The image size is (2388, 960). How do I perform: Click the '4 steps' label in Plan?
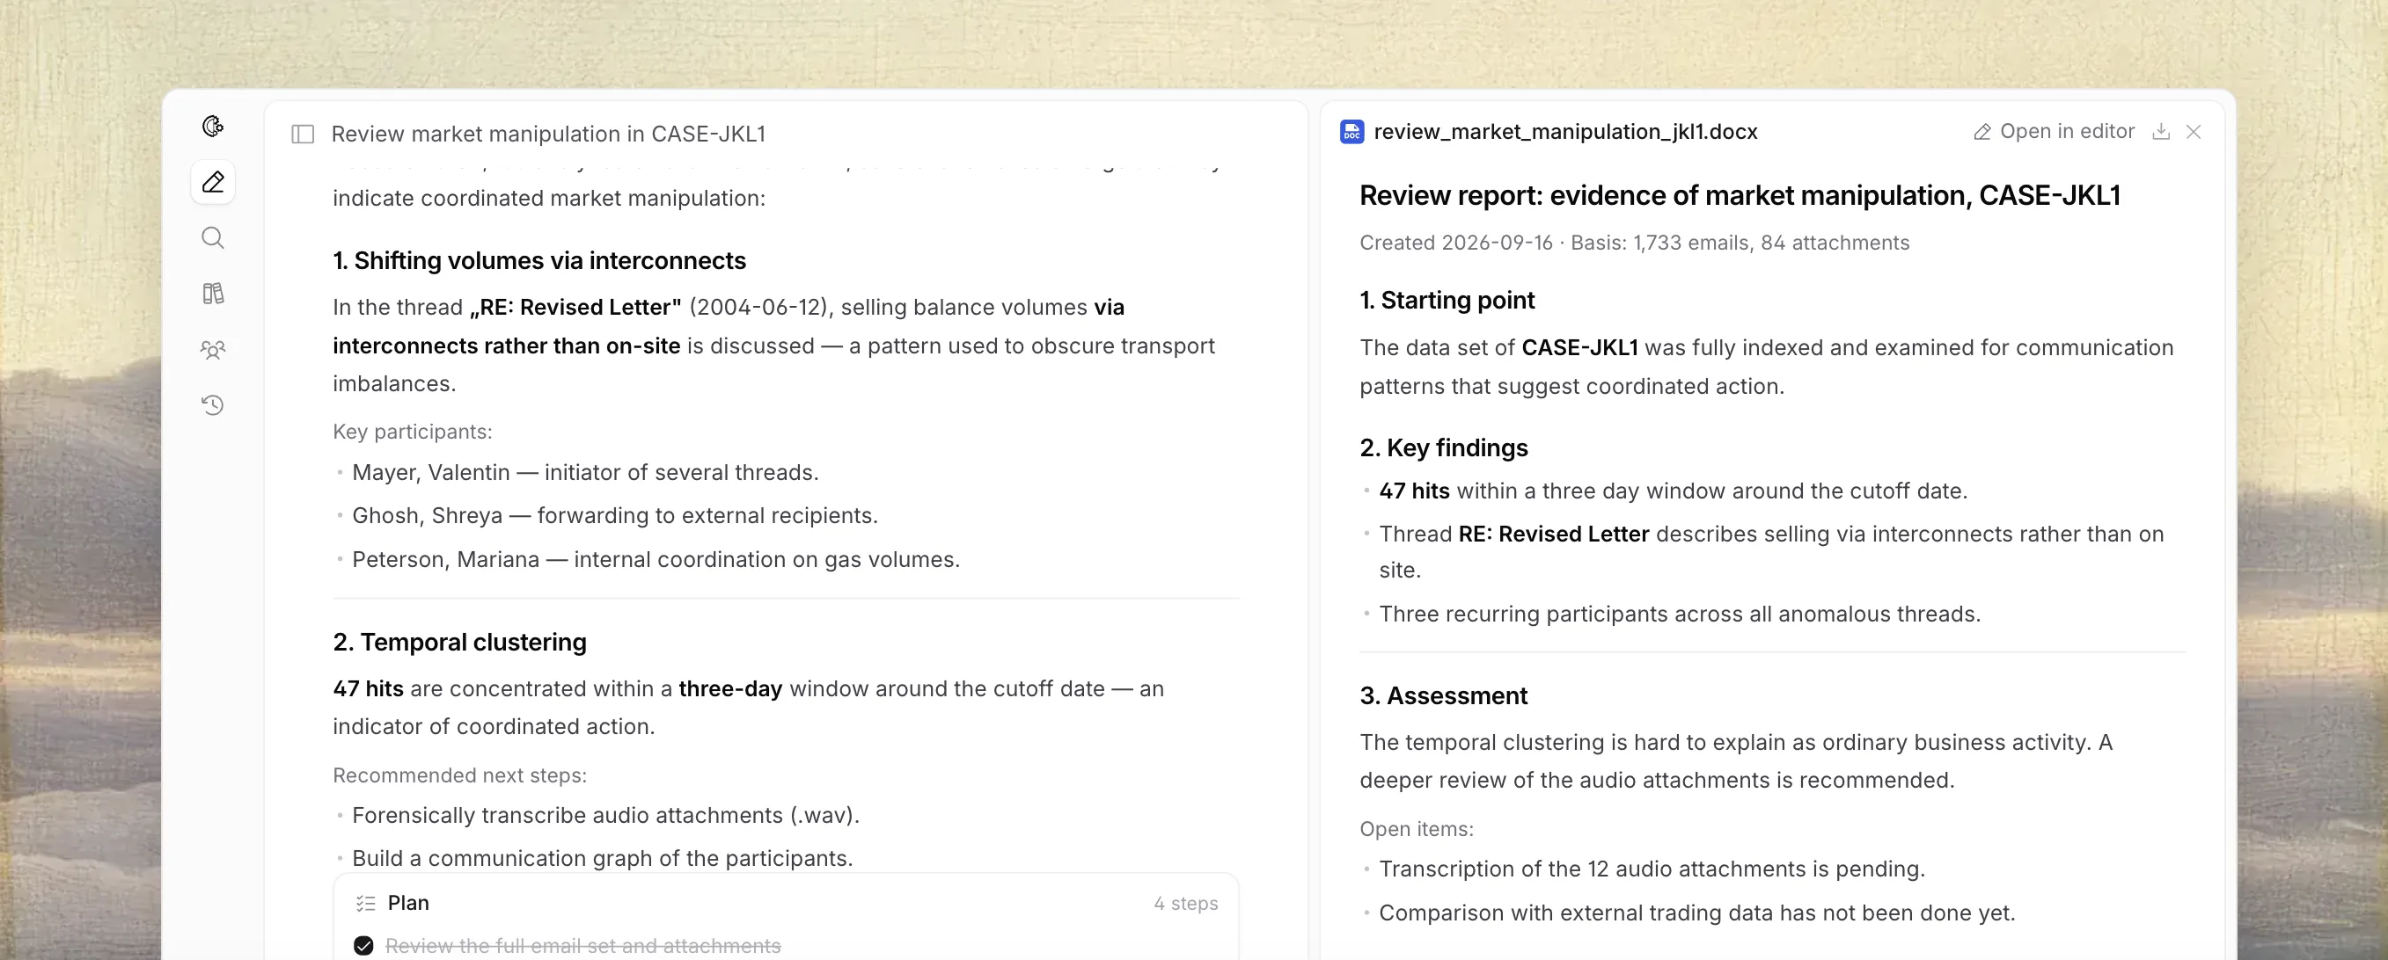tap(1186, 904)
